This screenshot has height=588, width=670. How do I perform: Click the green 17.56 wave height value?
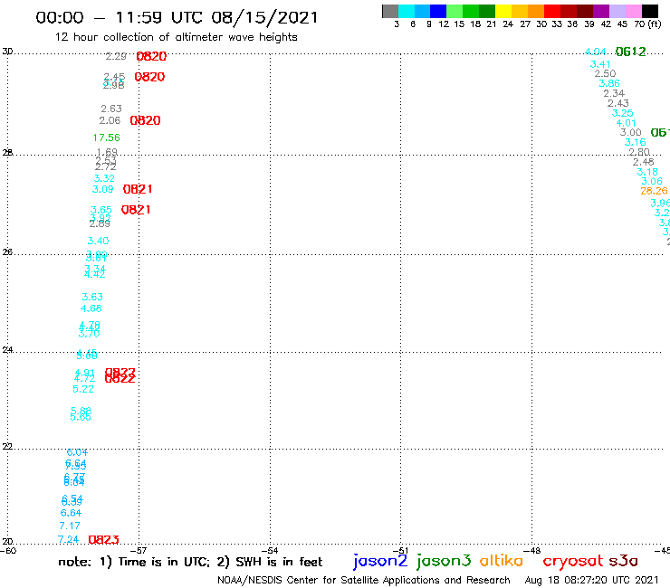point(107,138)
